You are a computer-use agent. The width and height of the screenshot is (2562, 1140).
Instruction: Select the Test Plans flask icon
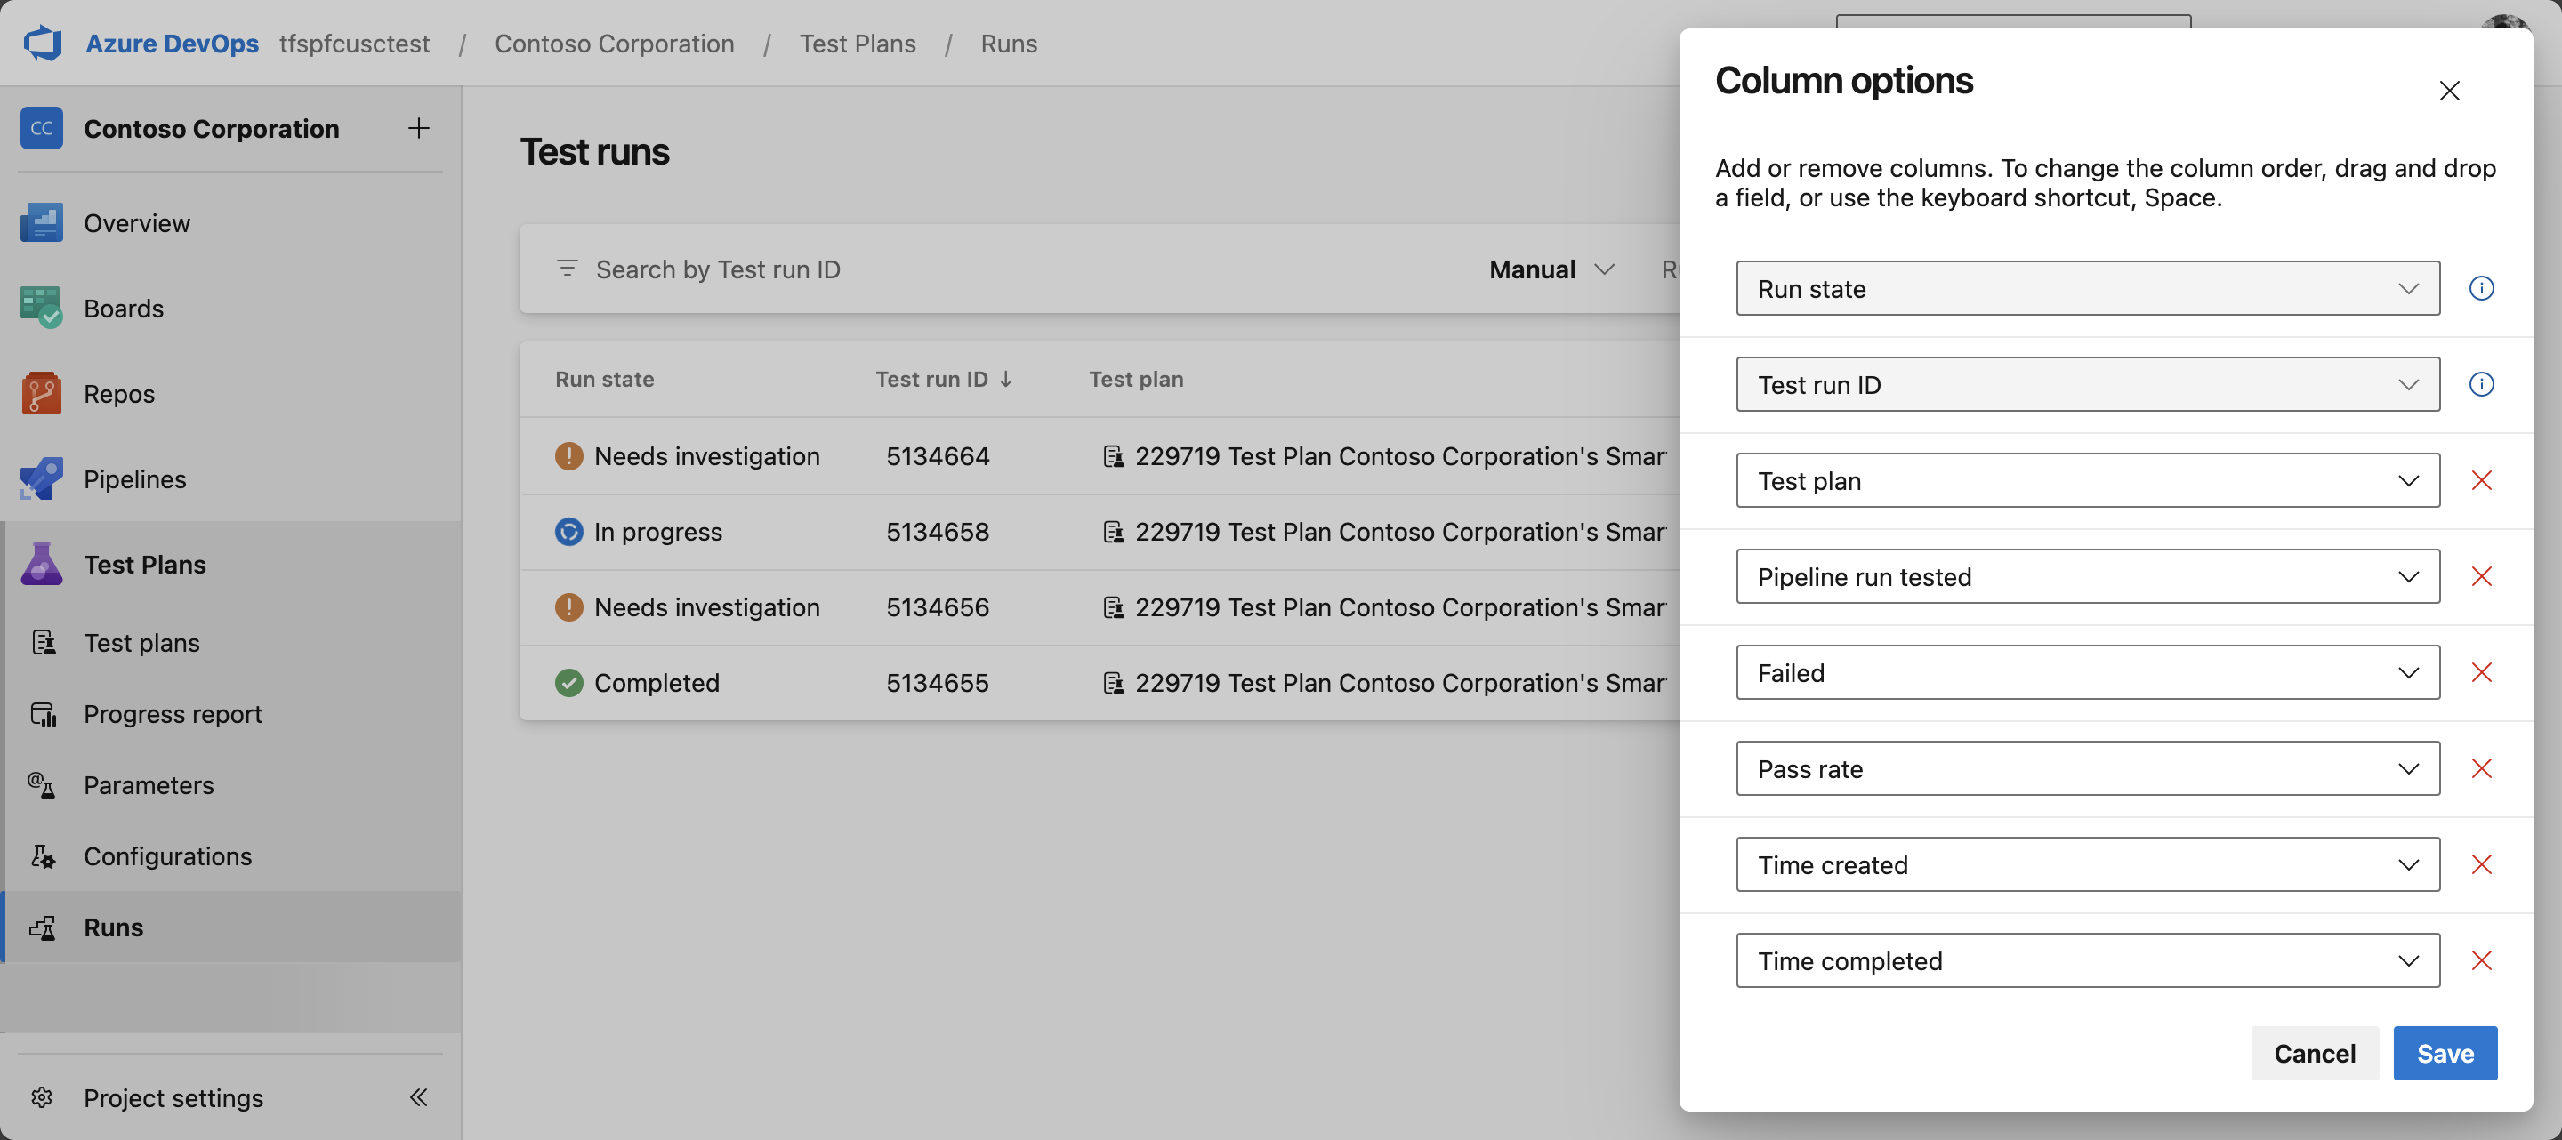pyautogui.click(x=41, y=564)
